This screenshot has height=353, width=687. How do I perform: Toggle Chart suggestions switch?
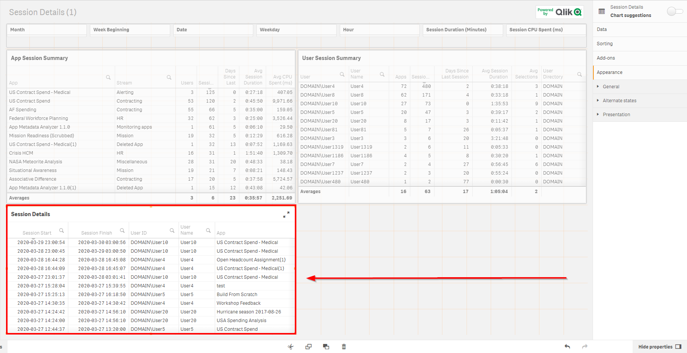[675, 11]
